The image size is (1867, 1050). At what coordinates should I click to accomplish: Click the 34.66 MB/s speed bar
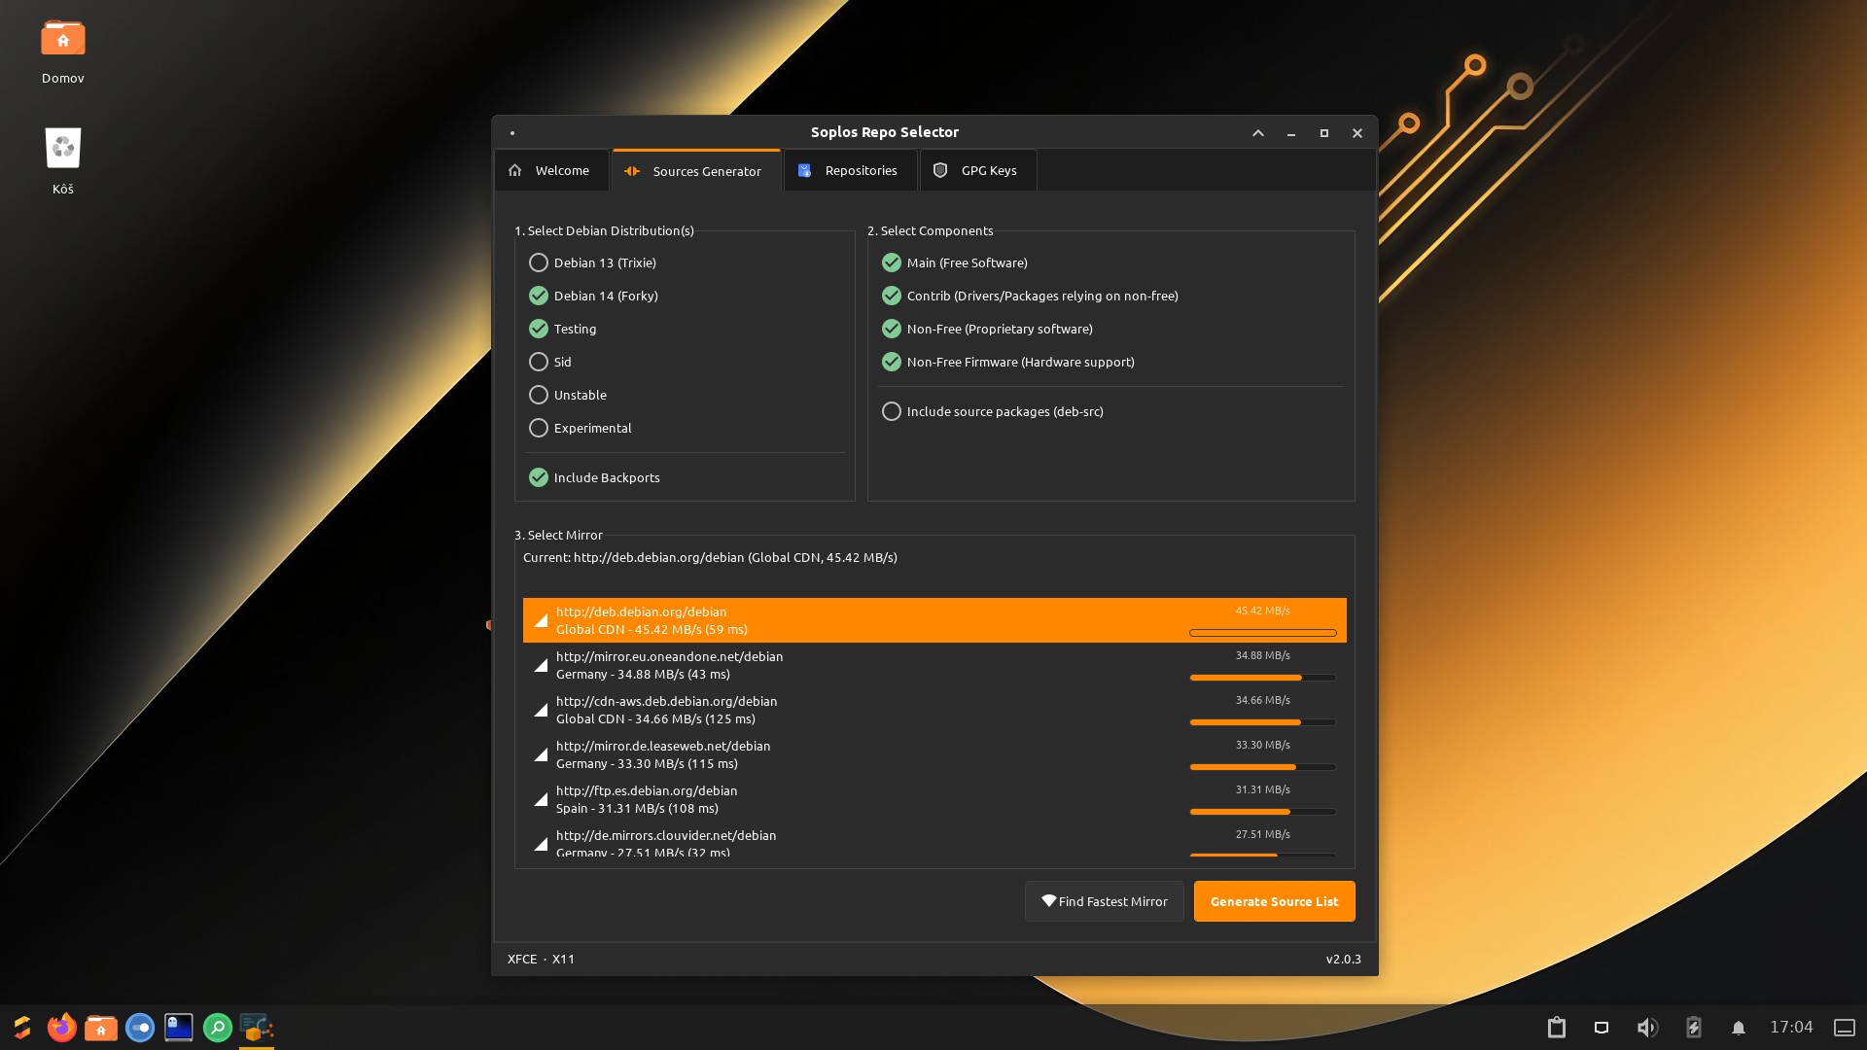1263,722
